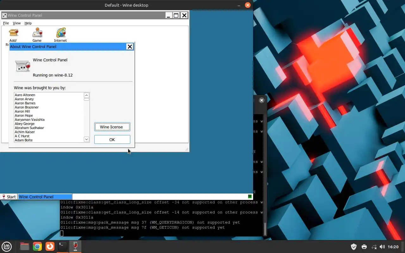Open the Game Controllers applet icon
This screenshot has width=405, height=253.
point(37,33)
